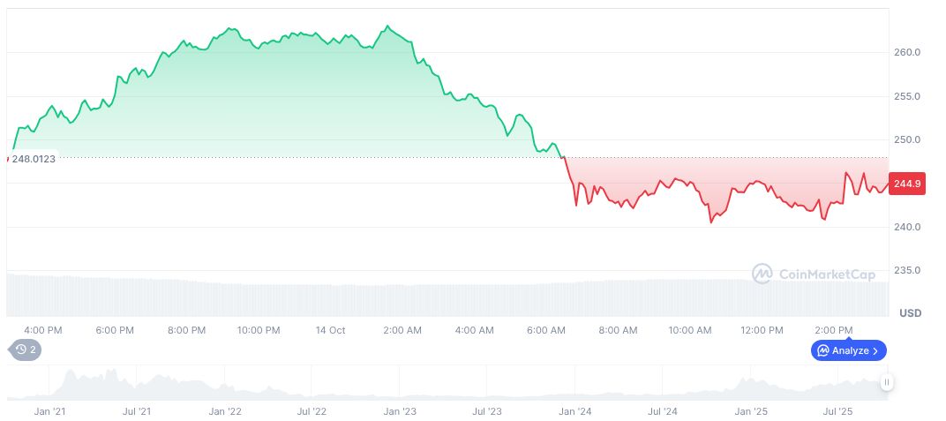
Task: Jump to Jan '25 in the navigator
Action: [x=751, y=411]
